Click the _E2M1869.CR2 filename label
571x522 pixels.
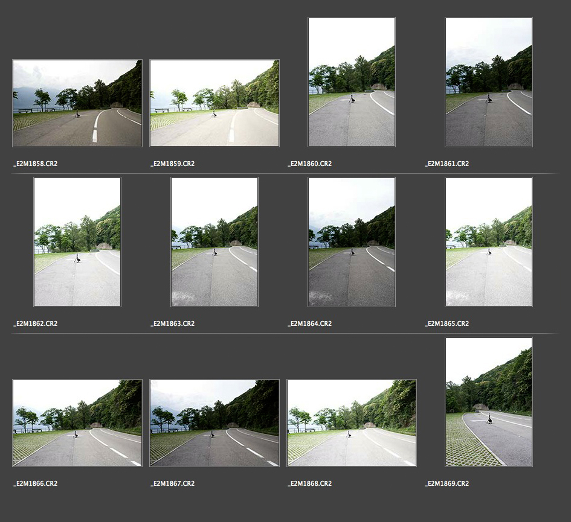[447, 484]
